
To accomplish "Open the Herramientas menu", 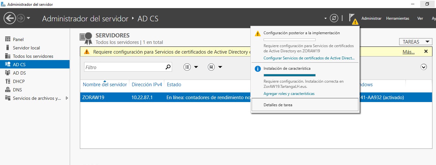I will click(398, 18).
